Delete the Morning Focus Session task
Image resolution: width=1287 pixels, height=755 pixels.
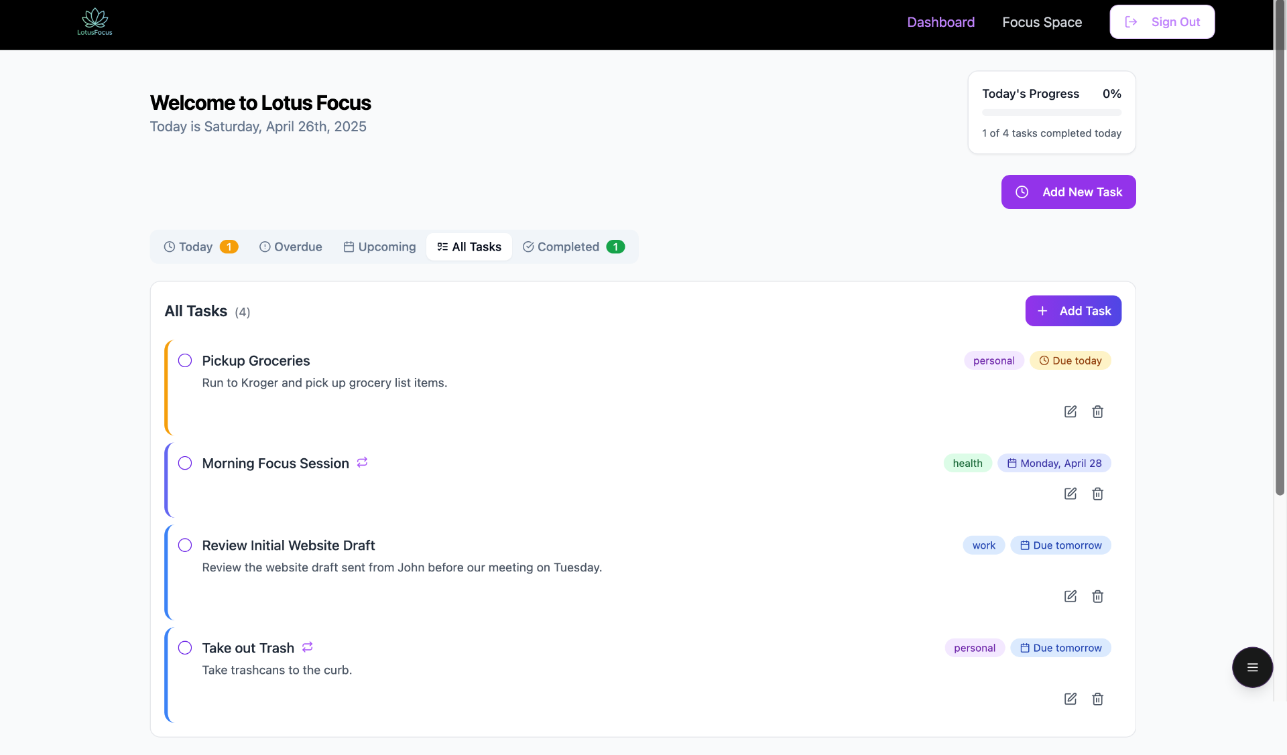click(x=1097, y=494)
